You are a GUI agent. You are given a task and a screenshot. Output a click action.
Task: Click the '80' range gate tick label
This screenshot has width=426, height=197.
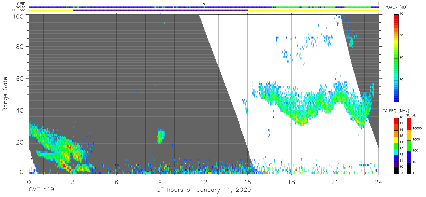(x=20, y=47)
